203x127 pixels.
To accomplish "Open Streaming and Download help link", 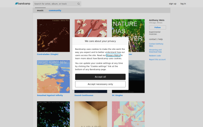I will [x=155, y=51].
